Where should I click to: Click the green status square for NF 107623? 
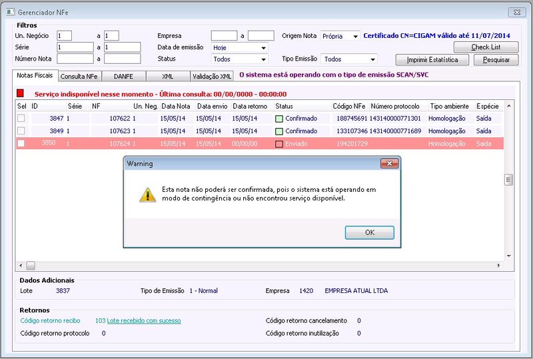(x=279, y=131)
